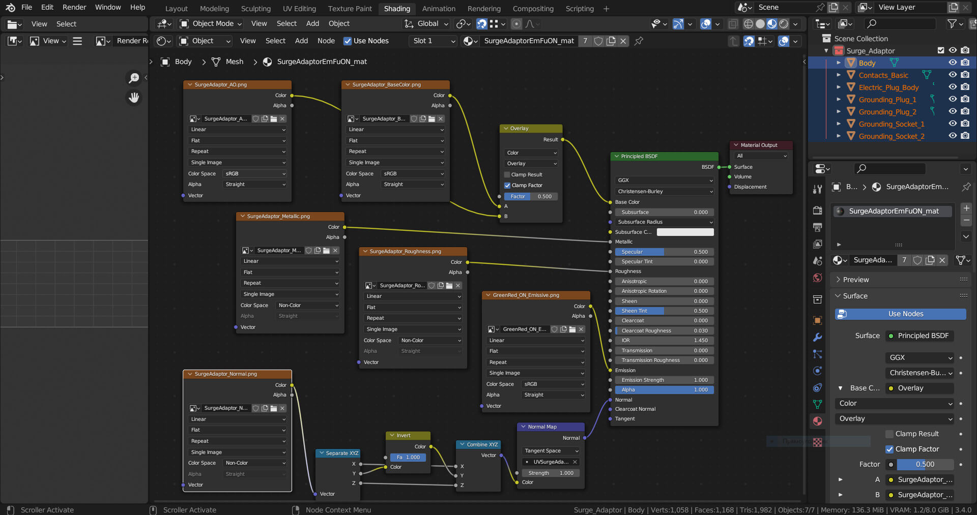This screenshot has width=977, height=515.
Task: Open Render properties tab icon
Action: click(x=817, y=210)
